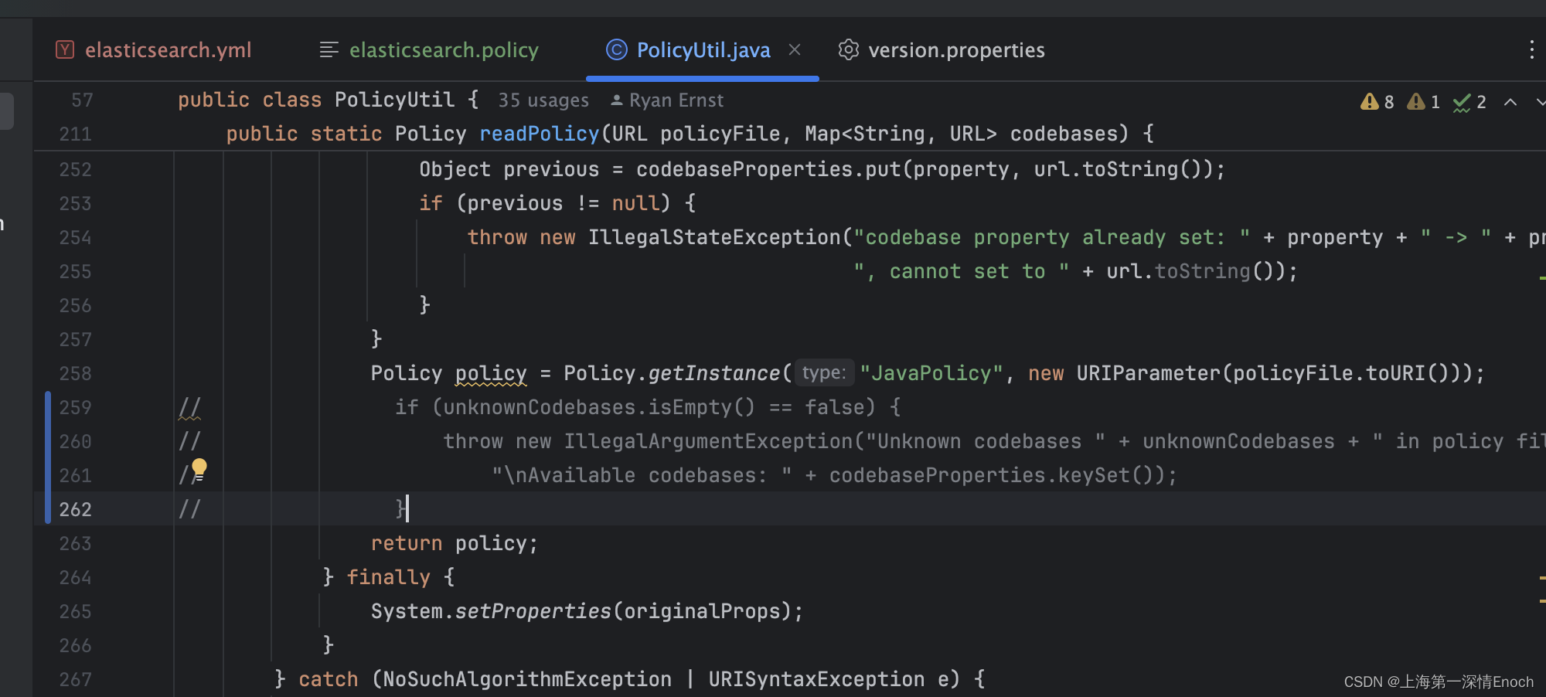Image resolution: width=1546 pixels, height=697 pixels.
Task: Click the gear icon on version.properties tab
Action: coord(848,50)
